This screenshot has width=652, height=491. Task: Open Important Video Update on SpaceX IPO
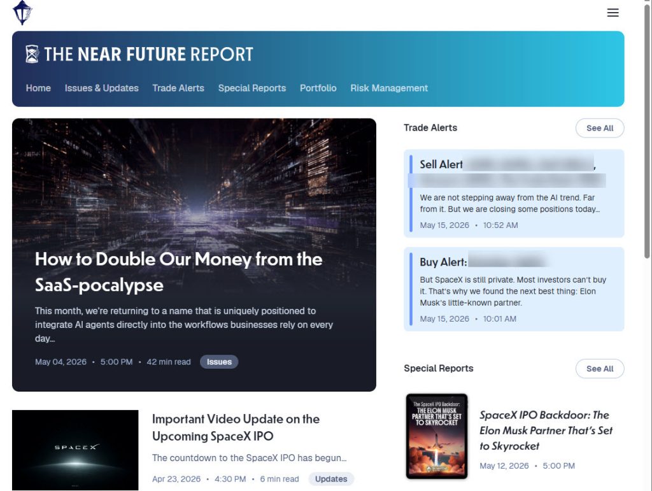coord(236,427)
